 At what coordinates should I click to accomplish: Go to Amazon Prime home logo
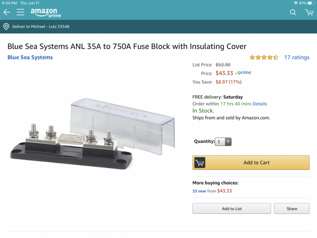coord(46,13)
